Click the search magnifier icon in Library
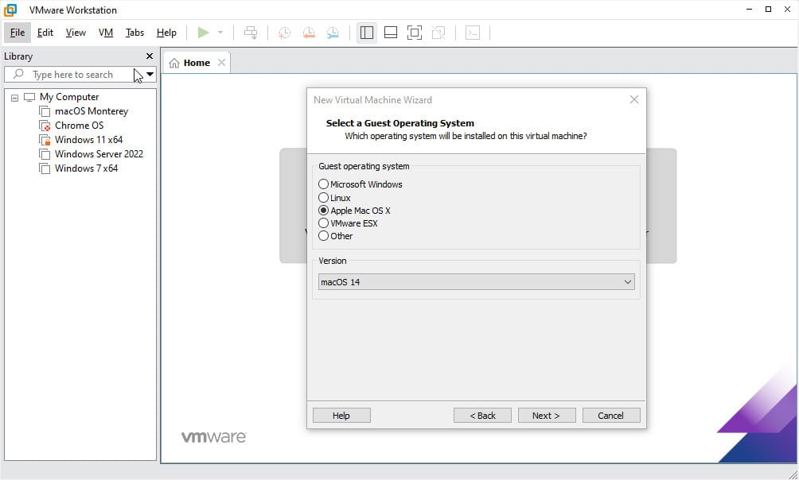The image size is (799, 480). point(18,75)
